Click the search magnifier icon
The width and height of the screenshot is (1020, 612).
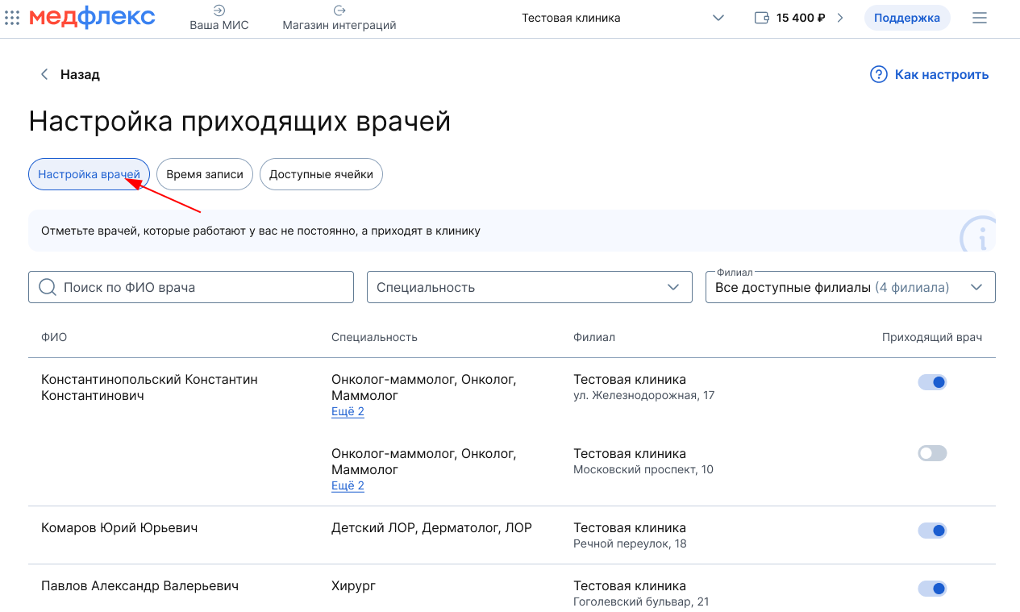coord(48,287)
